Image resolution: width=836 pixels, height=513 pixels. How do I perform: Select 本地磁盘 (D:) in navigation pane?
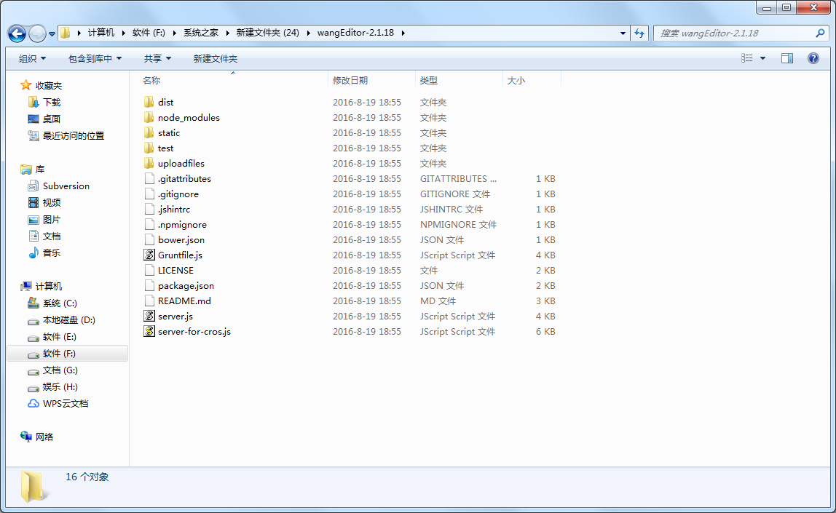click(x=68, y=320)
